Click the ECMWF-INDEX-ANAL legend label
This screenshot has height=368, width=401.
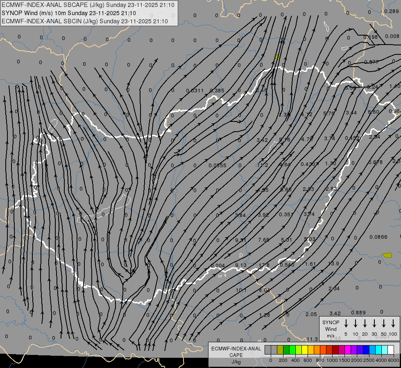click(236, 349)
